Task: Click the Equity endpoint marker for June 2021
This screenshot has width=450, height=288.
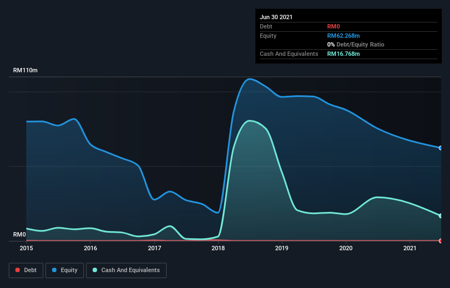Action: (x=441, y=148)
